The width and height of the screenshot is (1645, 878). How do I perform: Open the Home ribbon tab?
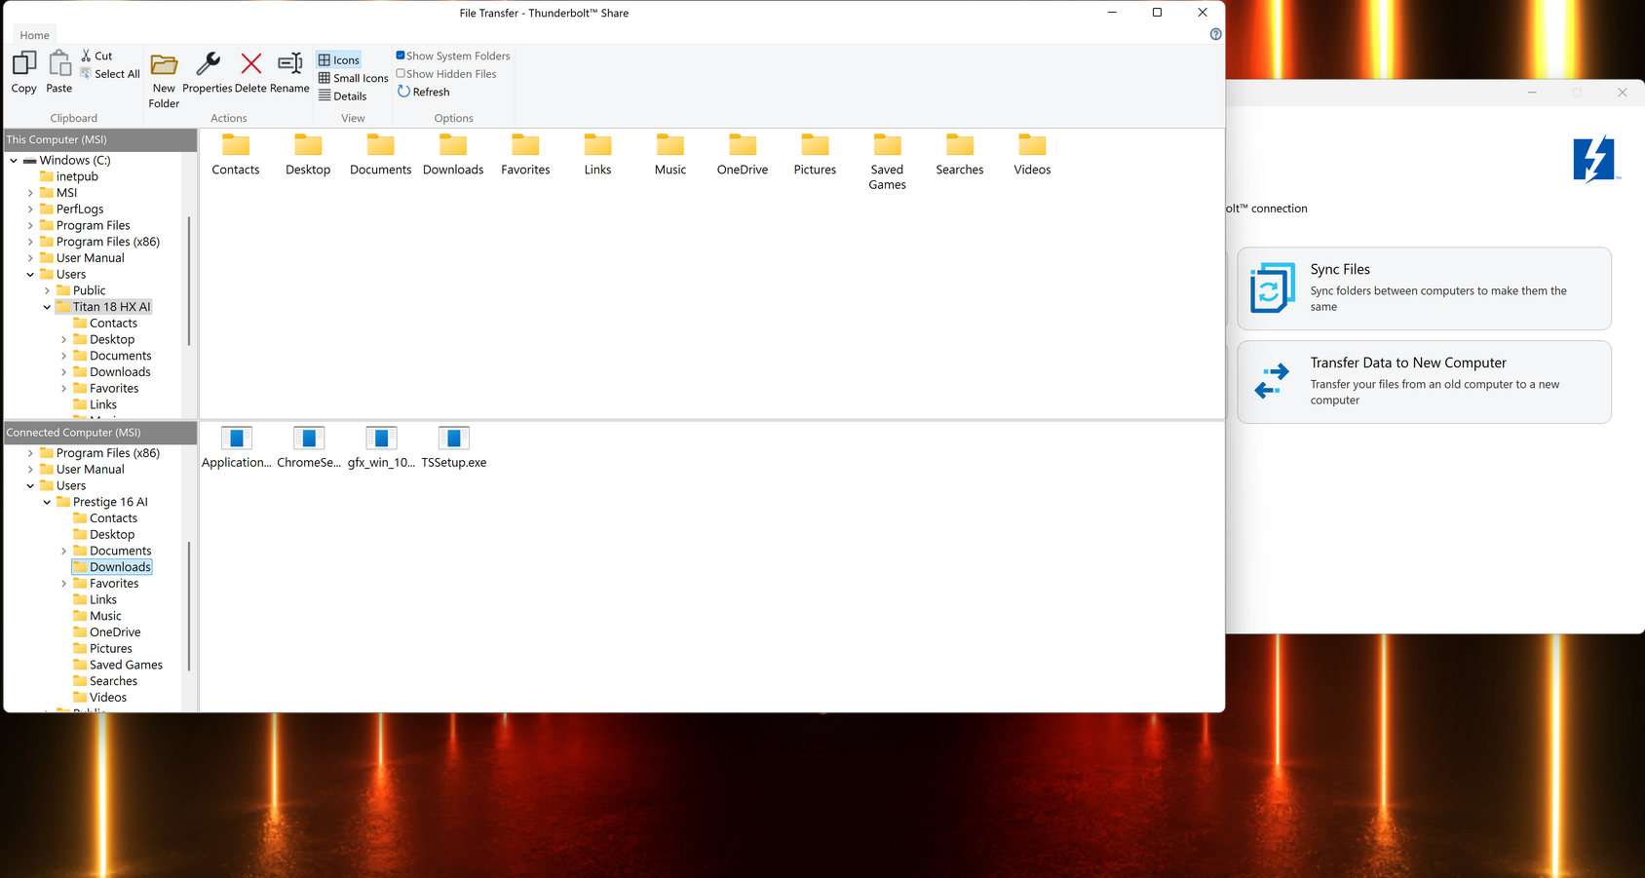point(34,35)
